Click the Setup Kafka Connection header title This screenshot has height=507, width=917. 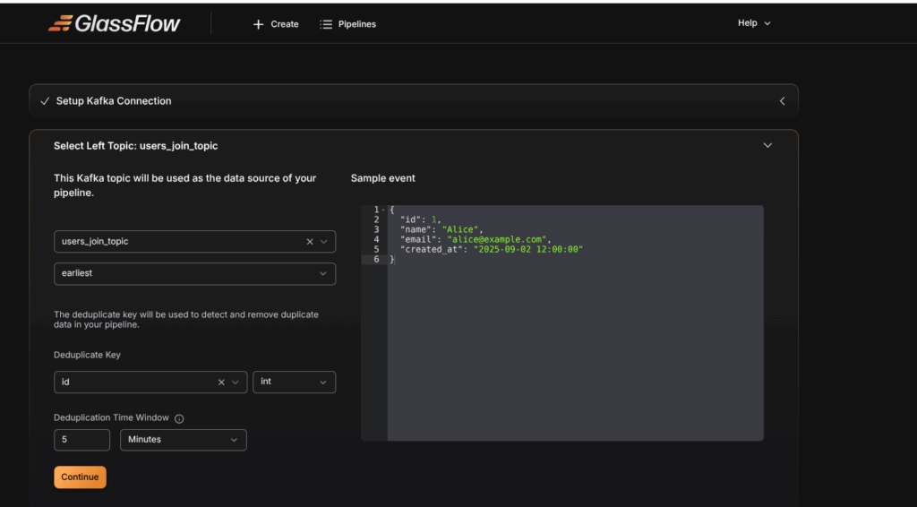point(114,101)
